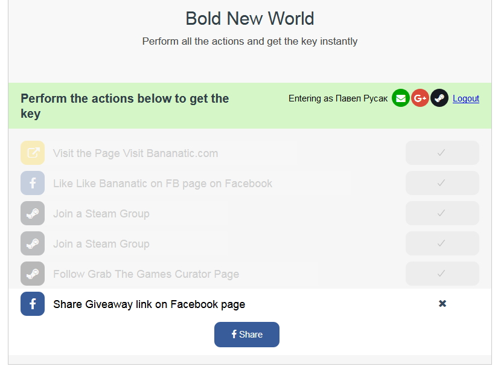Click the red Google+ account icon
Viewport: 495px width, 369px height.
point(420,98)
